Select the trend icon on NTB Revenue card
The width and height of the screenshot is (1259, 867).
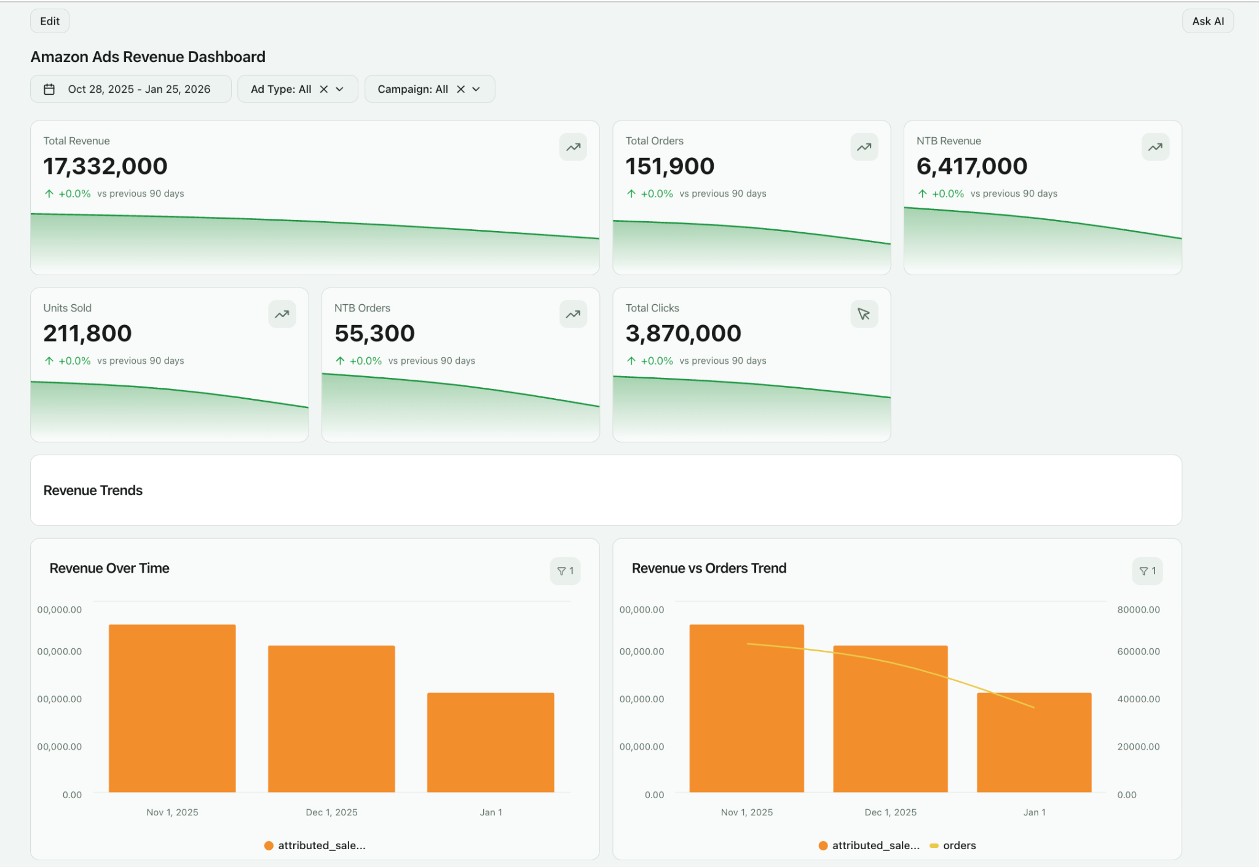[1155, 147]
